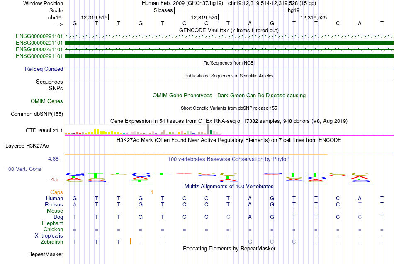Open OMIM Gene Phenotypes track title
Viewport: 394px width, 264px height.
pos(229,95)
